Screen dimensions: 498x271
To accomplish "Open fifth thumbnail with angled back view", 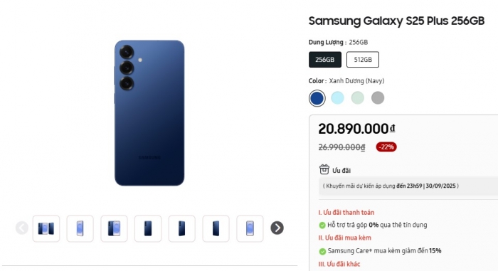I will pyautogui.click(x=181, y=228).
